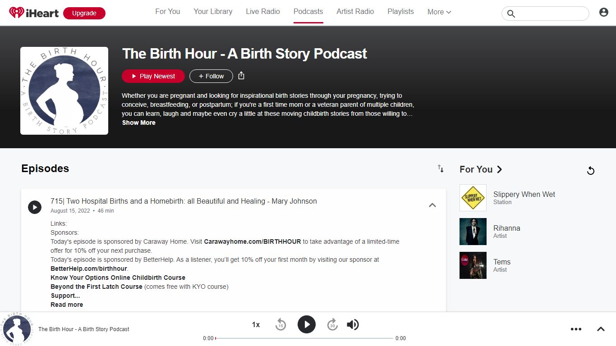Click the player bar podcast thumbnail
The height and width of the screenshot is (346, 616).
click(x=17, y=329)
